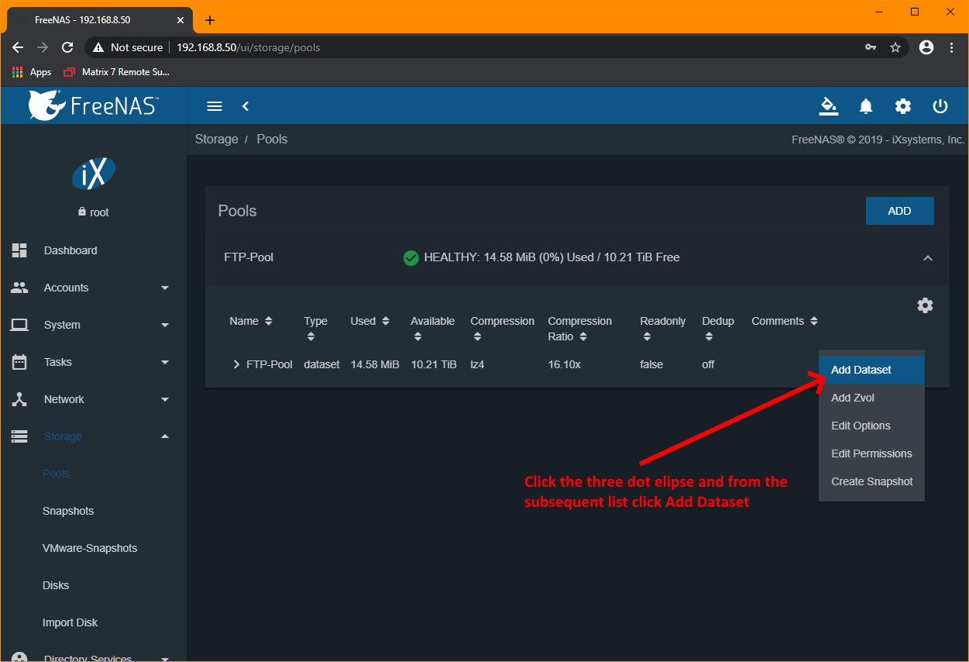
Task: Click browser back arrow
Action: click(x=18, y=47)
